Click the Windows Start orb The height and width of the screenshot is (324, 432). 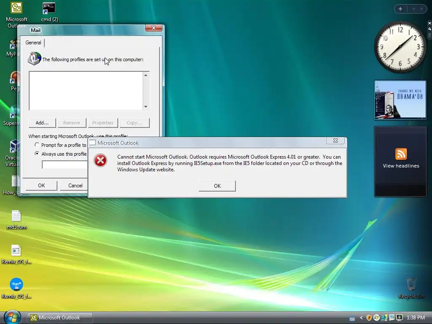pos(12,317)
